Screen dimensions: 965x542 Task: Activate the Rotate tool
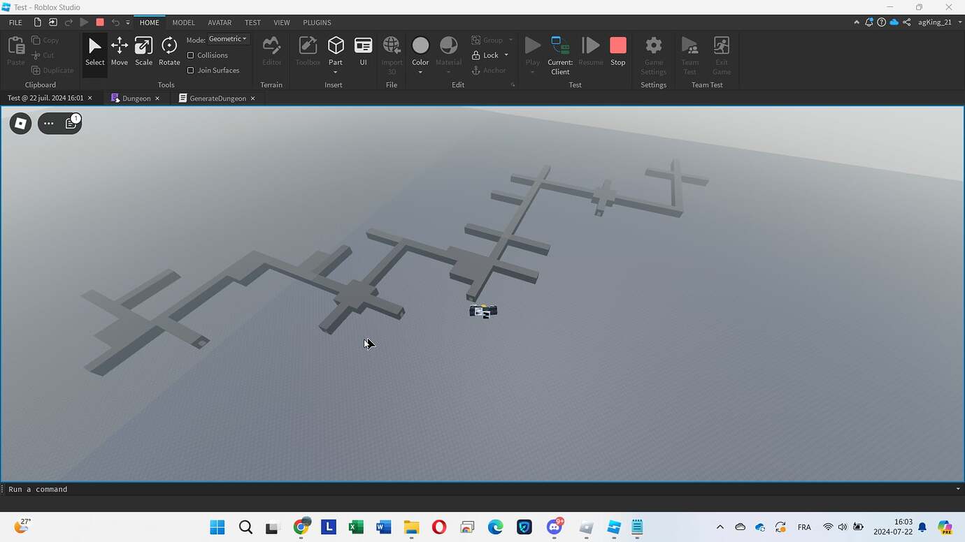(x=169, y=52)
